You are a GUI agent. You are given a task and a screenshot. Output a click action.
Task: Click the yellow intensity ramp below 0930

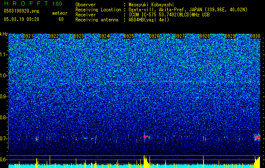[257, 162]
